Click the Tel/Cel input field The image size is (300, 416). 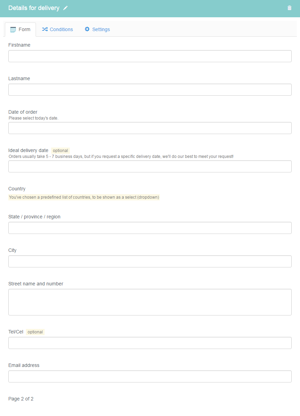[150, 343]
